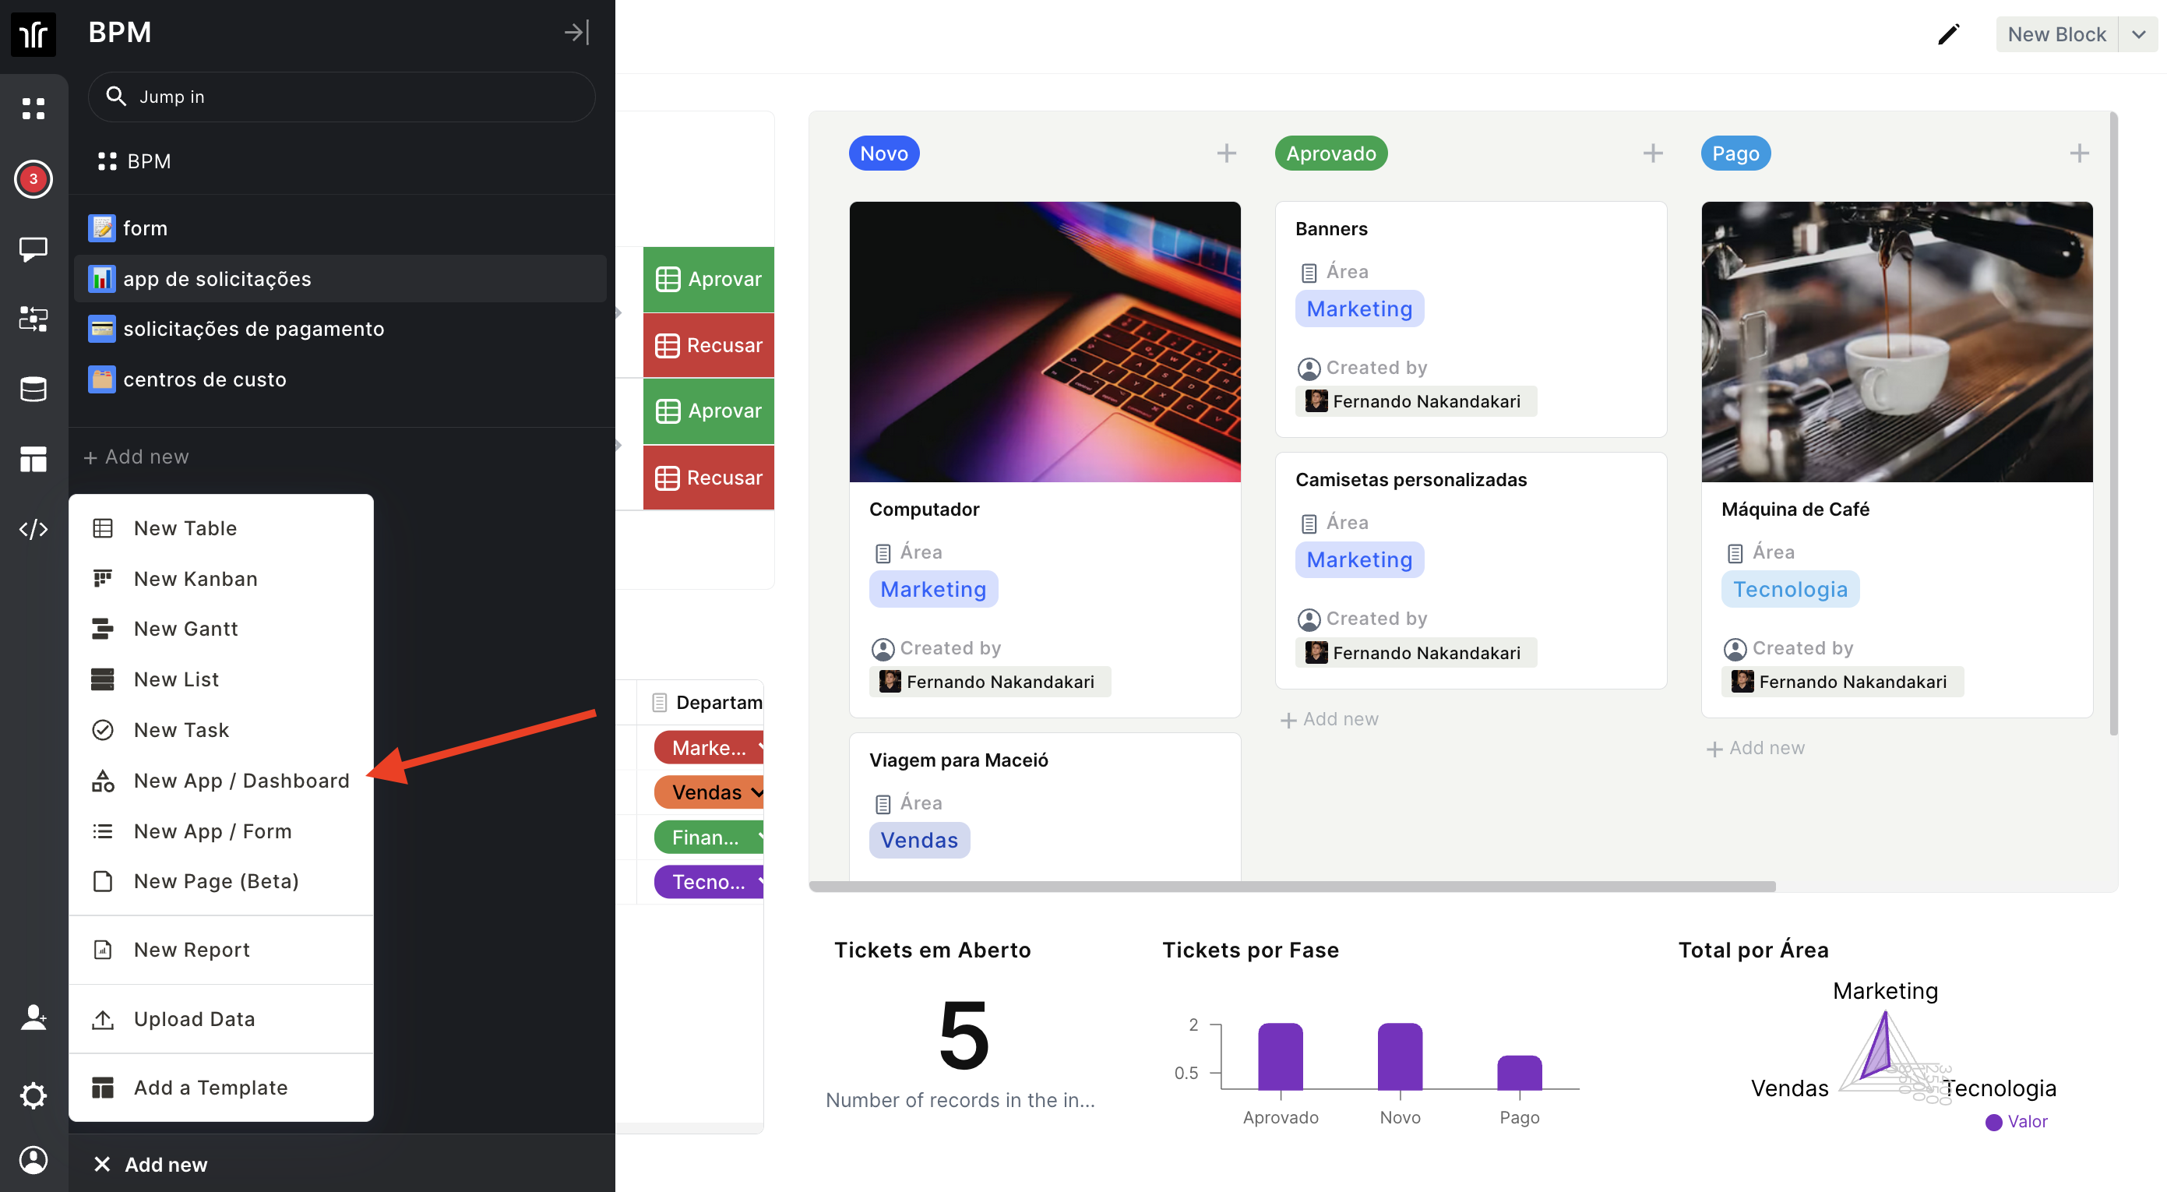Select New App / Dashboard menu item

coord(241,781)
